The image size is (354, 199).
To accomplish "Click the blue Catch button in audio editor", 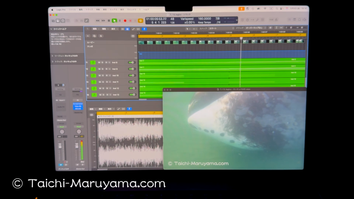I will tap(129, 109).
